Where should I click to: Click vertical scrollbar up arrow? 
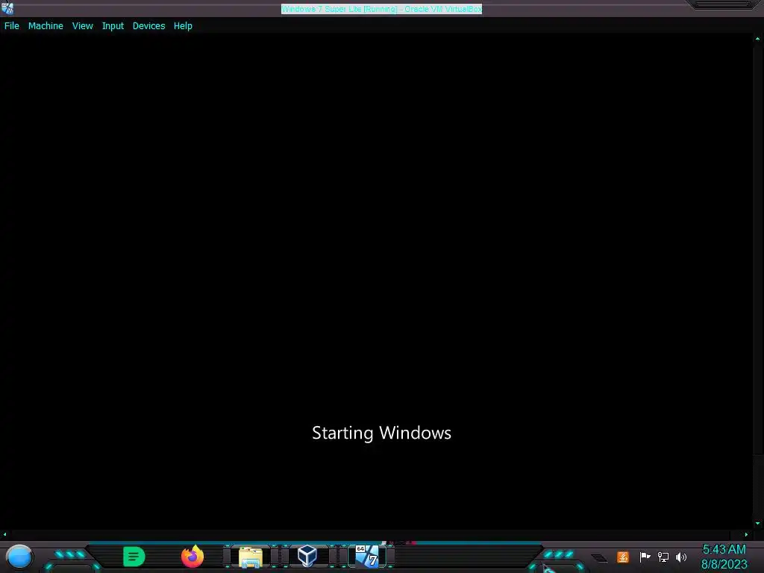tap(758, 39)
